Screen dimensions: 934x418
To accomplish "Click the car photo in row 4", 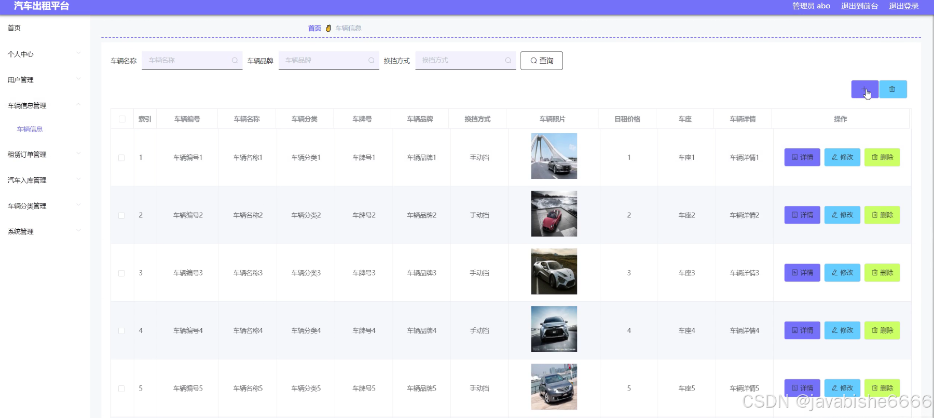I will point(554,329).
